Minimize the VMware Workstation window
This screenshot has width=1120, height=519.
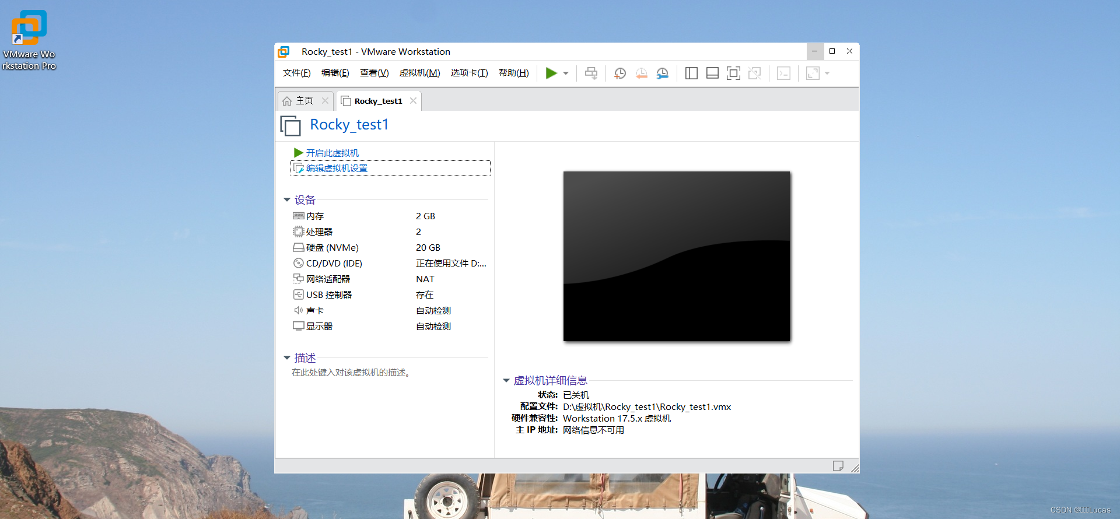coord(815,51)
